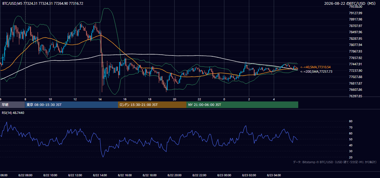Select the 東京 08:00-15:30 JST session bar
The height and width of the screenshot is (178, 380).
click(71, 105)
